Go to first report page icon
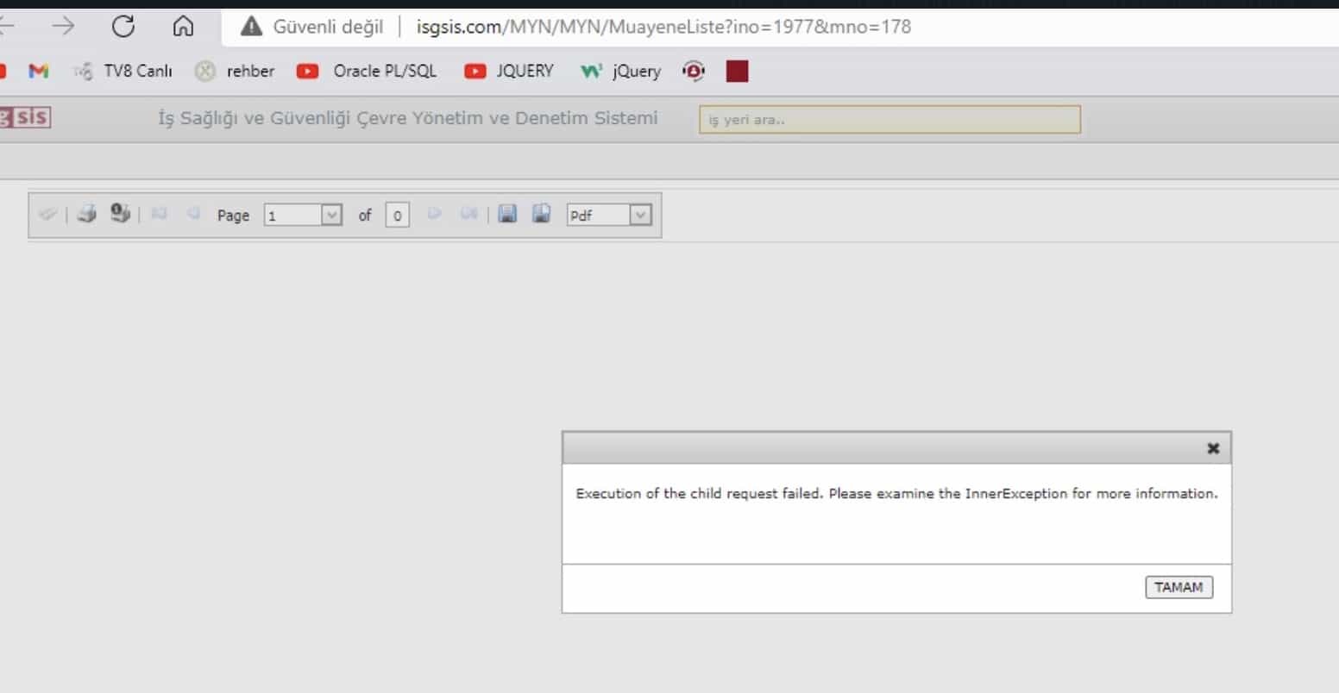 point(159,214)
